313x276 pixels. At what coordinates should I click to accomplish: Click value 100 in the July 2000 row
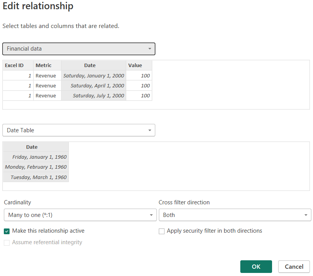(139, 95)
